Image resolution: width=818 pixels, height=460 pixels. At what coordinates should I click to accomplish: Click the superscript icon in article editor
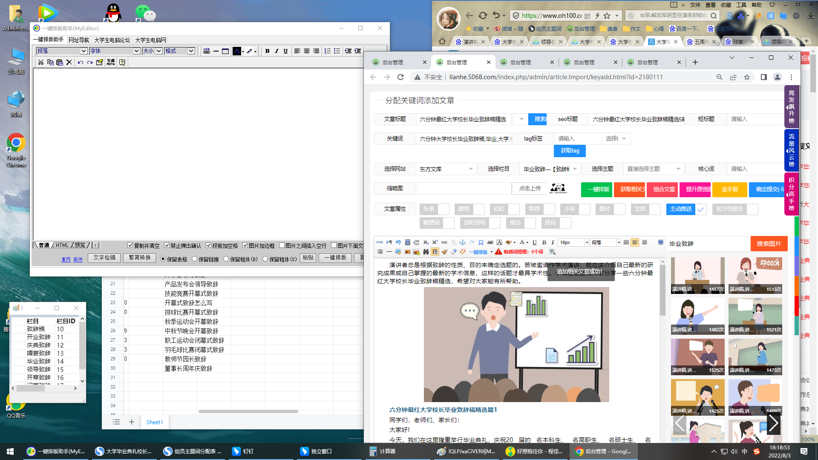coord(435,242)
